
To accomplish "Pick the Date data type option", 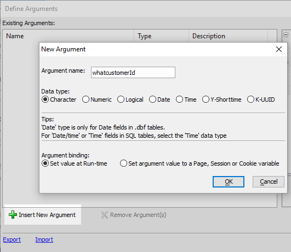I will click(152, 99).
